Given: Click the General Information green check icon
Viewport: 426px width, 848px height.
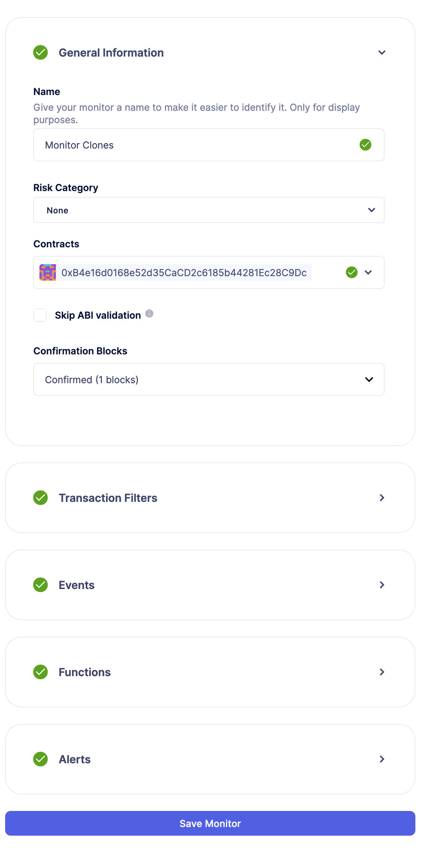Looking at the screenshot, I should coord(40,52).
